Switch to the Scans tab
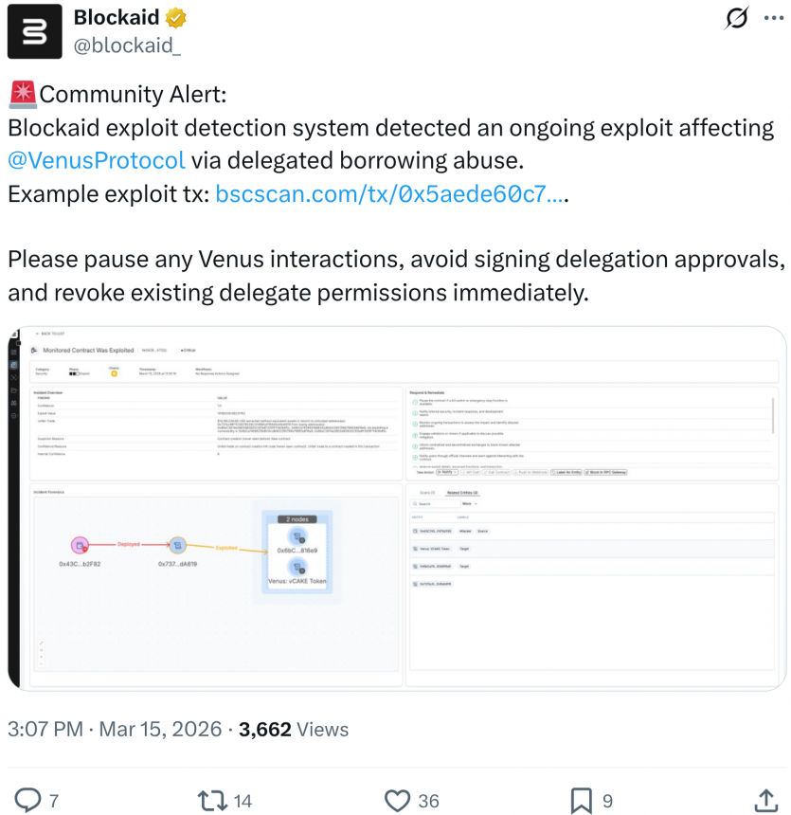791x815 pixels. point(426,492)
